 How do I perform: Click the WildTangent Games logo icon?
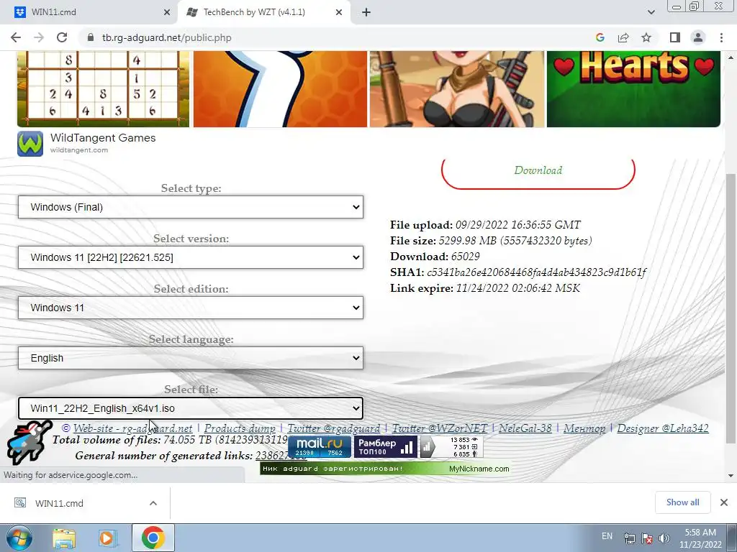30,144
